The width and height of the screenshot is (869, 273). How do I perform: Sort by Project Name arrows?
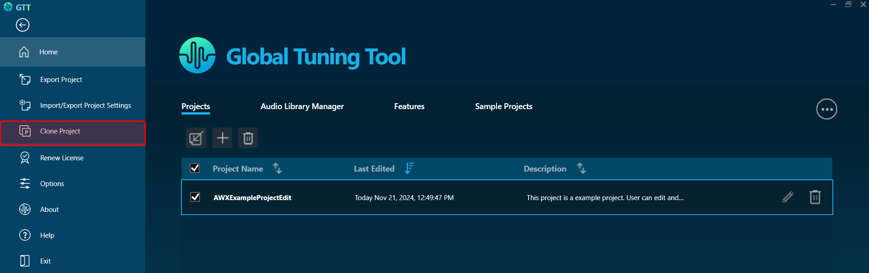[x=277, y=168]
